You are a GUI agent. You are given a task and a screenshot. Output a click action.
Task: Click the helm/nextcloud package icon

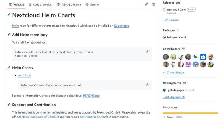(x=164, y=37)
